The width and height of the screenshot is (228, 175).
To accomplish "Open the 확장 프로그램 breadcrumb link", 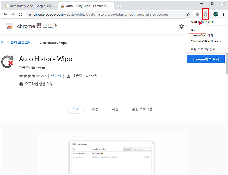I will tap(21, 43).
